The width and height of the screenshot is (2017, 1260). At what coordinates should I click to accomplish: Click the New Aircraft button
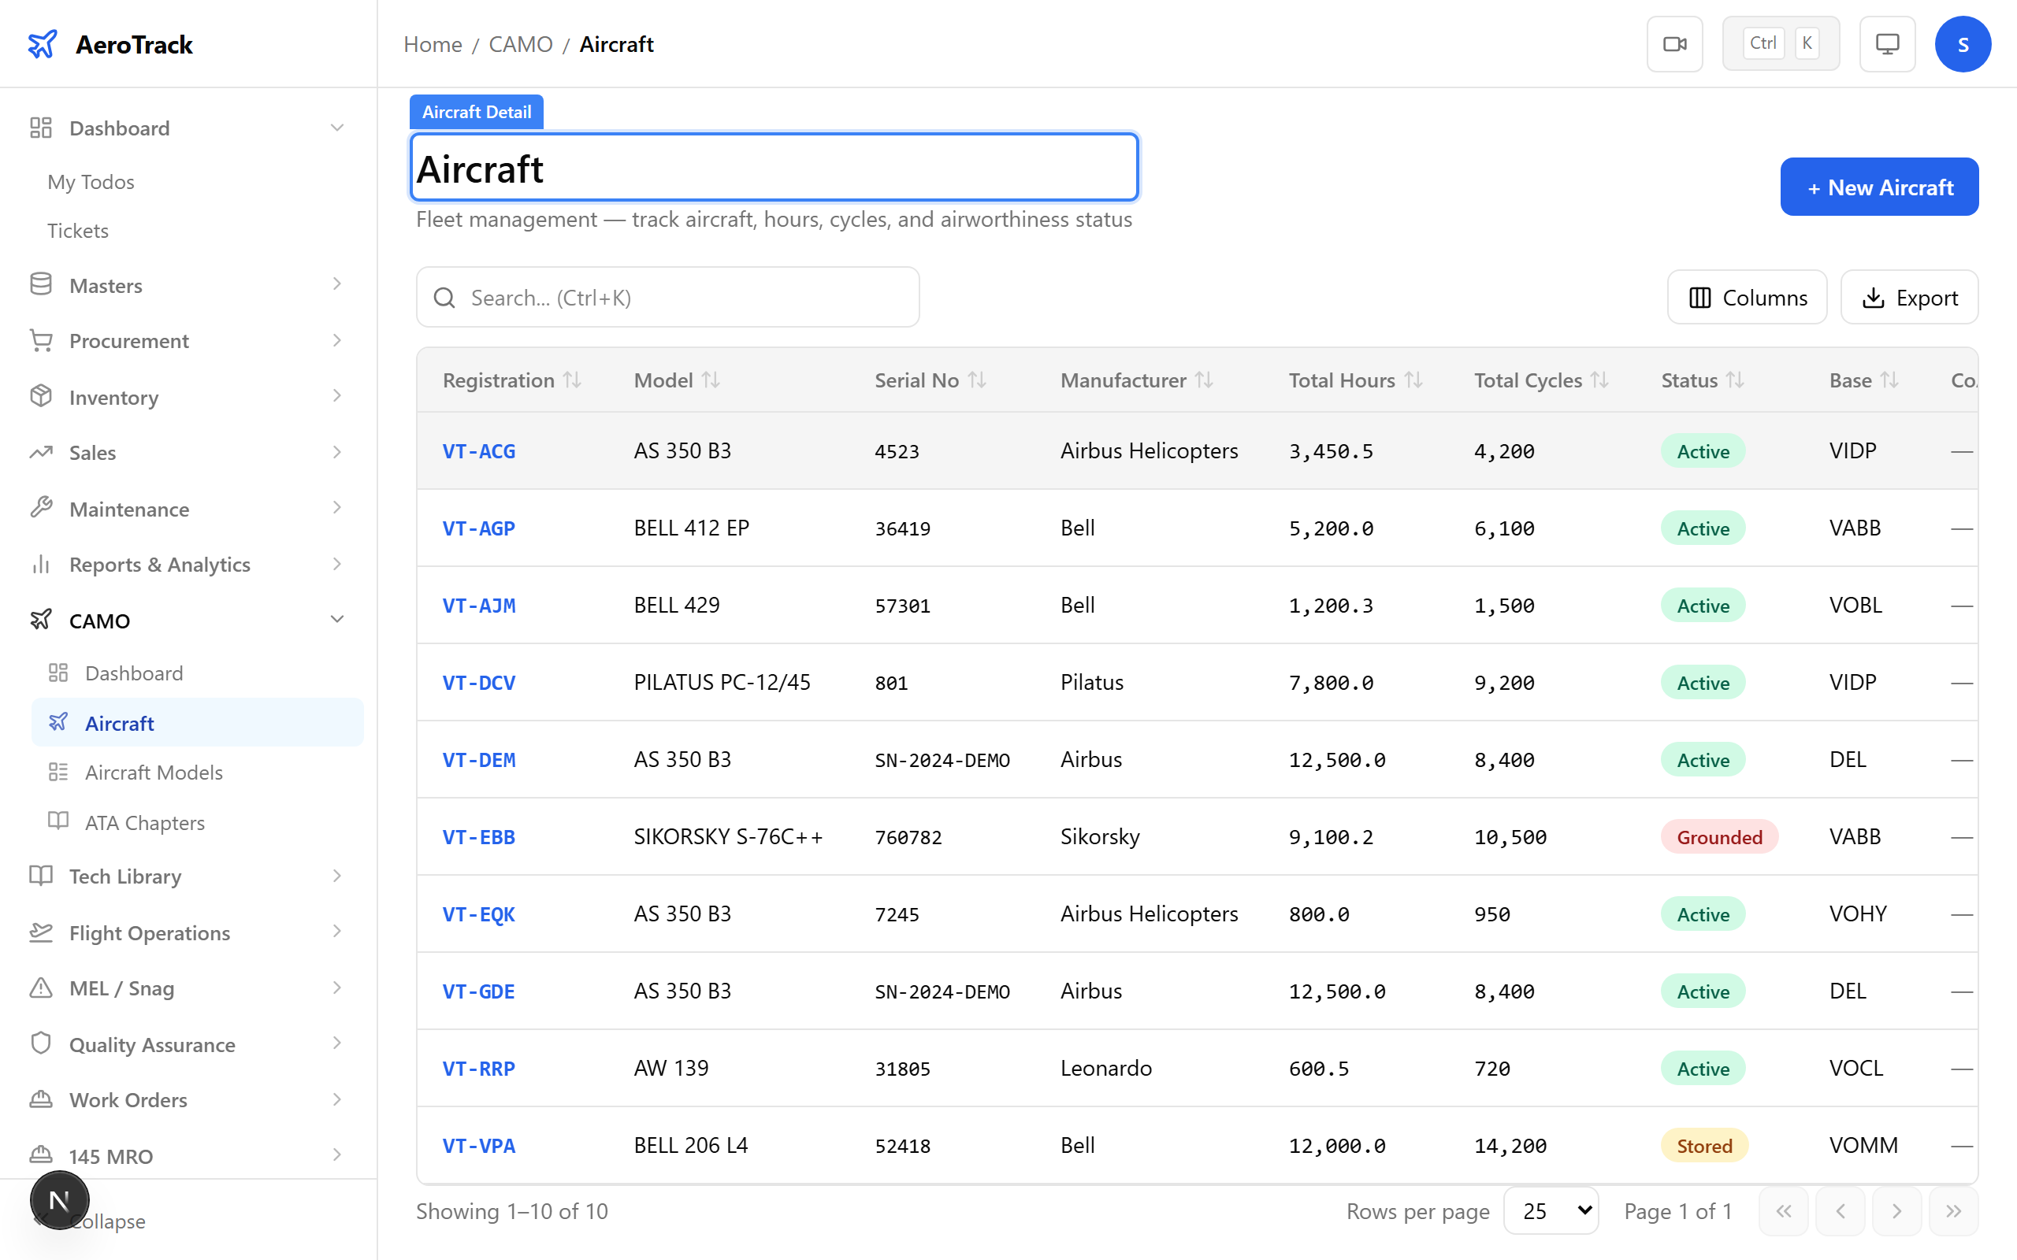click(x=1878, y=187)
